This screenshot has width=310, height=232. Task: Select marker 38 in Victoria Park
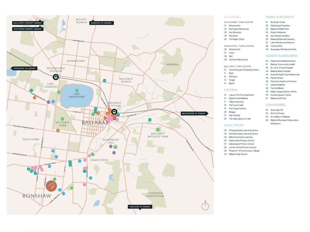click(62, 119)
